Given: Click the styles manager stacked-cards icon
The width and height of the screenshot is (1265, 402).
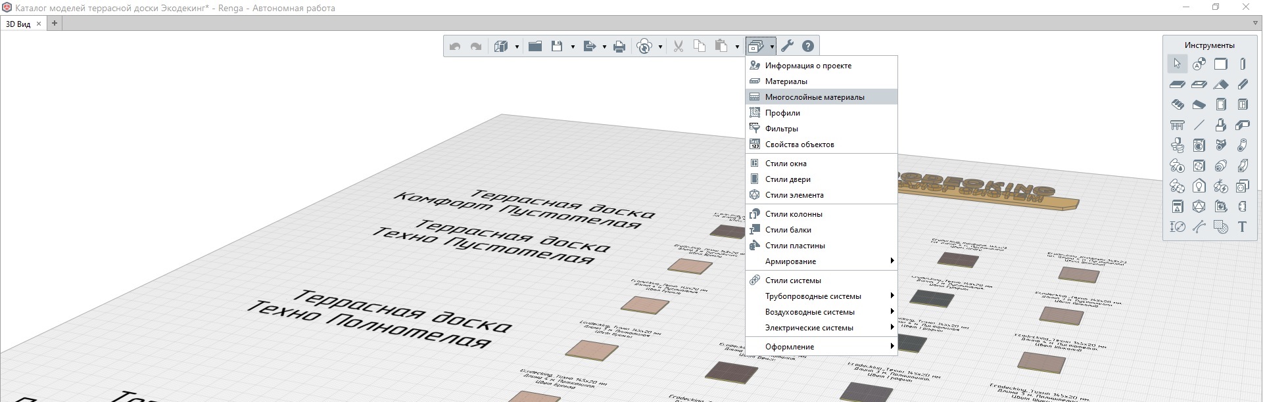Looking at the screenshot, I should coord(756,46).
